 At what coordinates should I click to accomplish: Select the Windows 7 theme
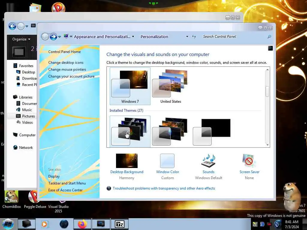[x=130, y=86]
